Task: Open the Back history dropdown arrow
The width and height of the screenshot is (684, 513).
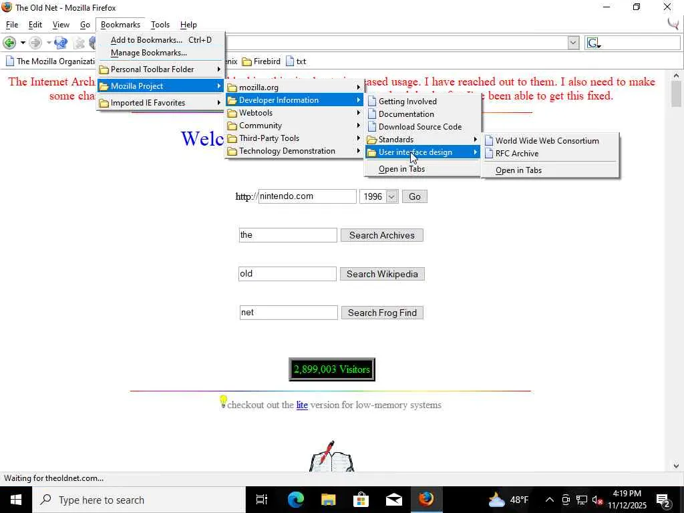Action: pyautogui.click(x=23, y=43)
